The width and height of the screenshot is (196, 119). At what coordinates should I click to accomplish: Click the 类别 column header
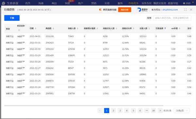pos(8,29)
